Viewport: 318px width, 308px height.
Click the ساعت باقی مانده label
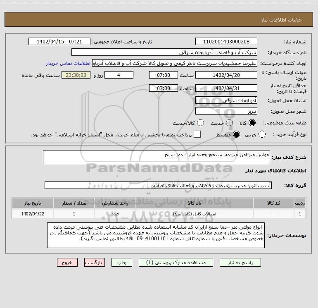coord(41,75)
